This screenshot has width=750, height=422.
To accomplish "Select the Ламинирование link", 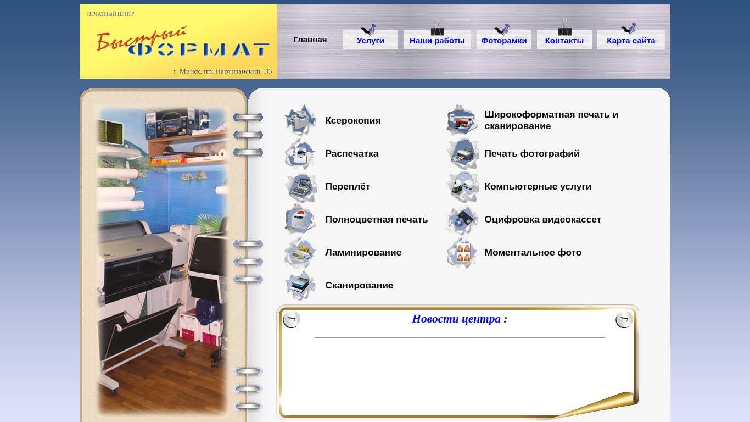I will coord(363,252).
